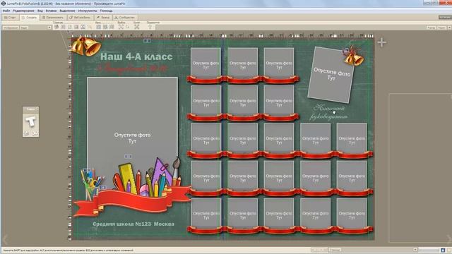Viewport: 452px width, 254px height.
Task: Switch to the Вывод tab
Action: [x=103, y=18]
